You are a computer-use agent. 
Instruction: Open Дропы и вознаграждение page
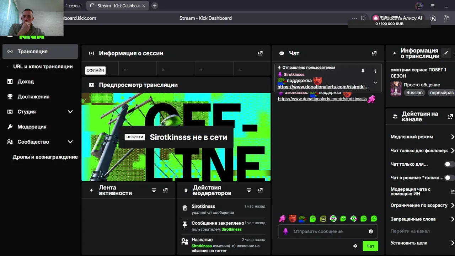(45, 157)
